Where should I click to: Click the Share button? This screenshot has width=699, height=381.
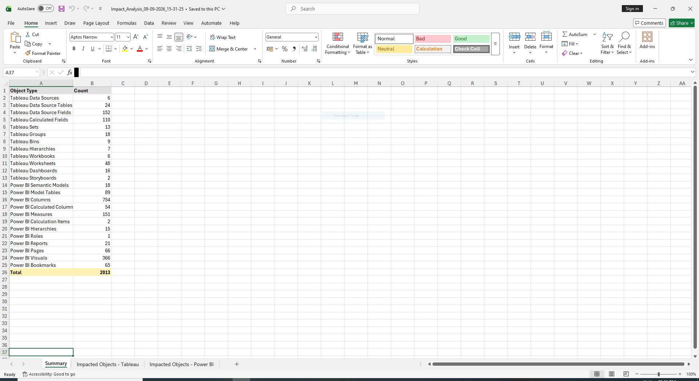click(682, 23)
